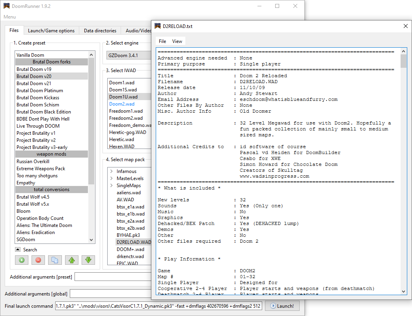This screenshot has width=412, height=316.
Task: Close the D2RELOAD.txt window
Action: 406,26
